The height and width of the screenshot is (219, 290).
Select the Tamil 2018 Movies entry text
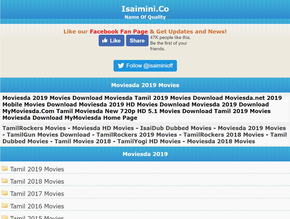coord(37,182)
